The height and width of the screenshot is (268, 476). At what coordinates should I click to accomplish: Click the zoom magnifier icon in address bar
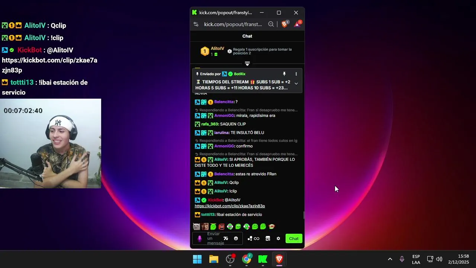coord(271,24)
